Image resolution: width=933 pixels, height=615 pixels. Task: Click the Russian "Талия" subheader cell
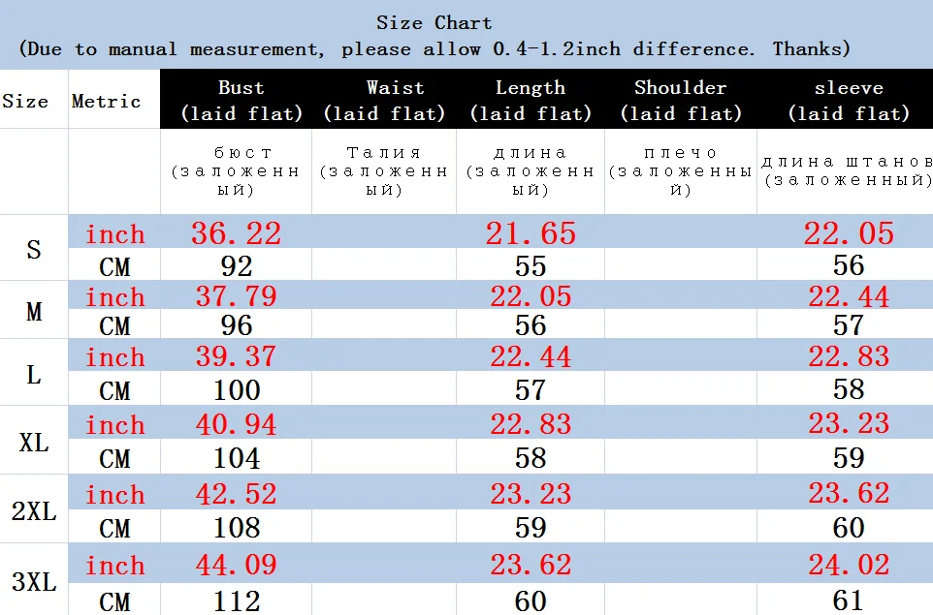tap(384, 171)
